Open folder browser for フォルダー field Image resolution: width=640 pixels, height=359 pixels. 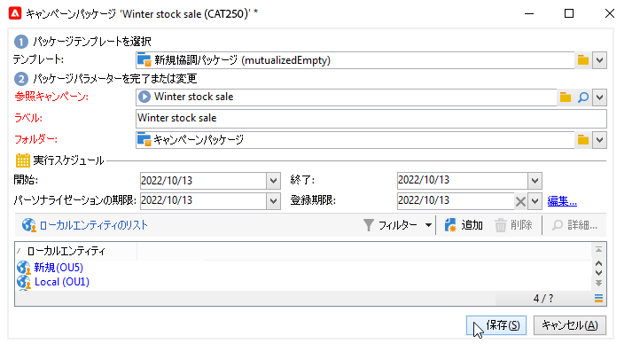click(x=583, y=139)
